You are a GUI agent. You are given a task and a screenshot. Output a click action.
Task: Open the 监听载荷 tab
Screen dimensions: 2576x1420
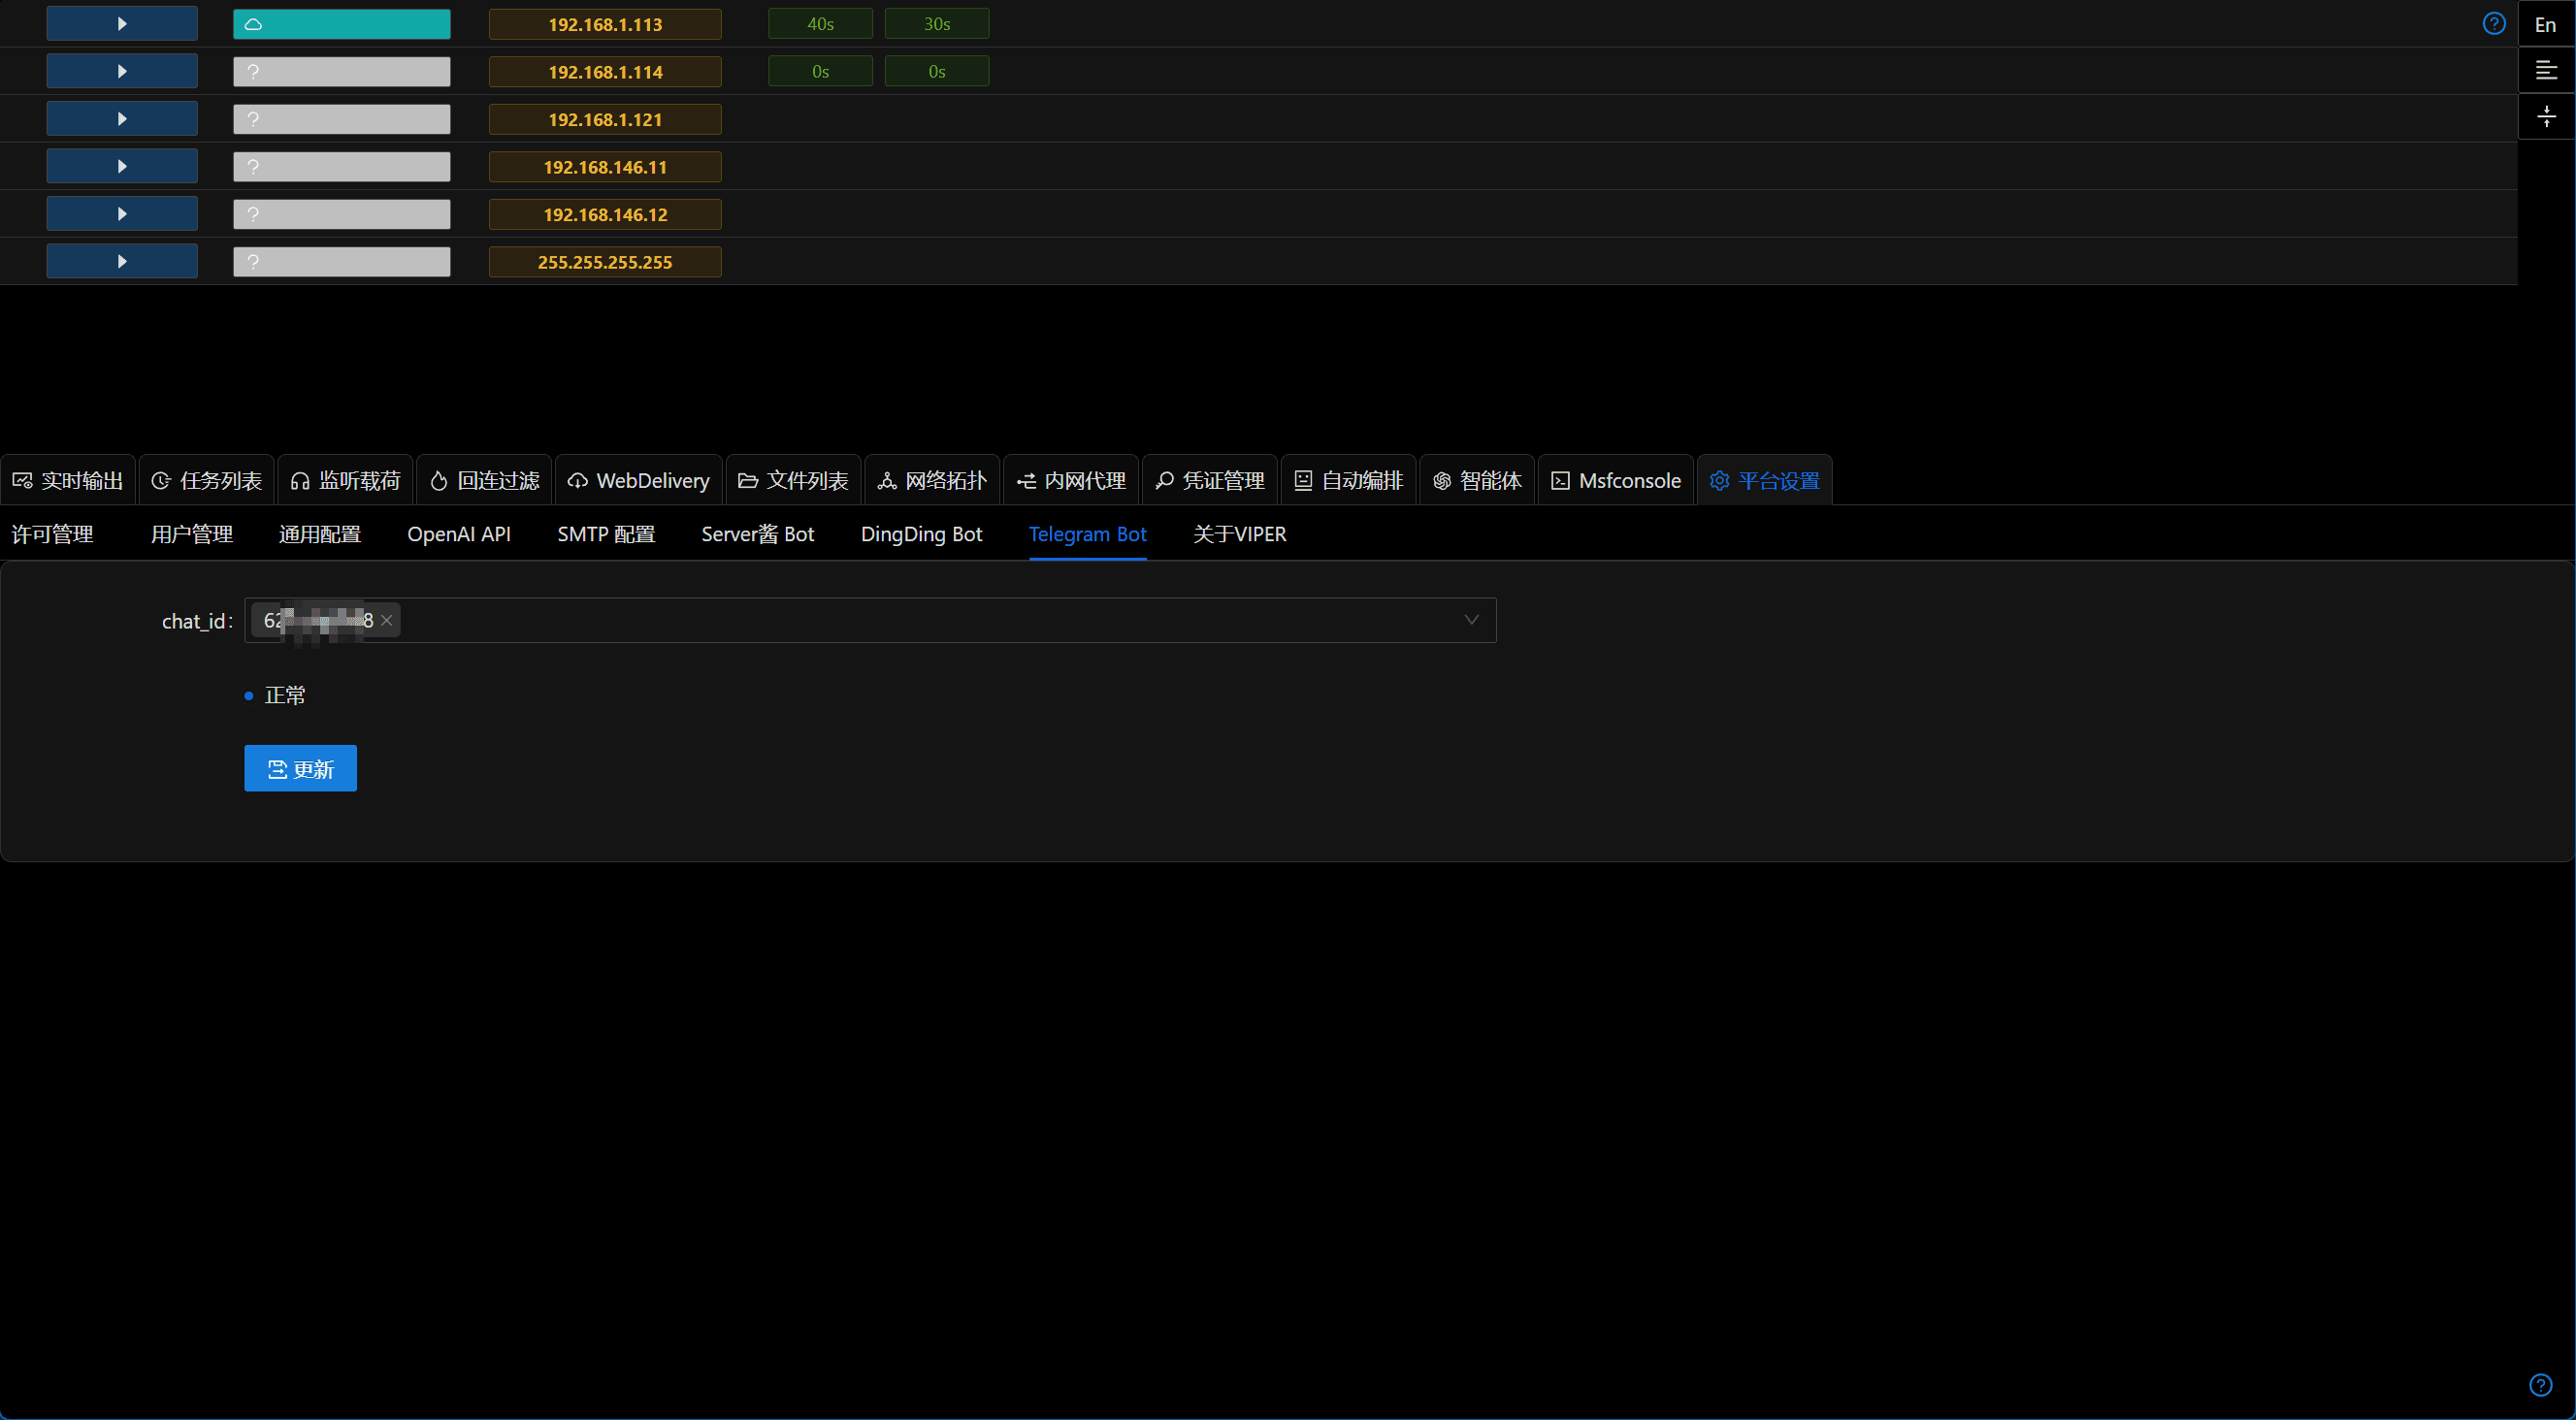(346, 480)
